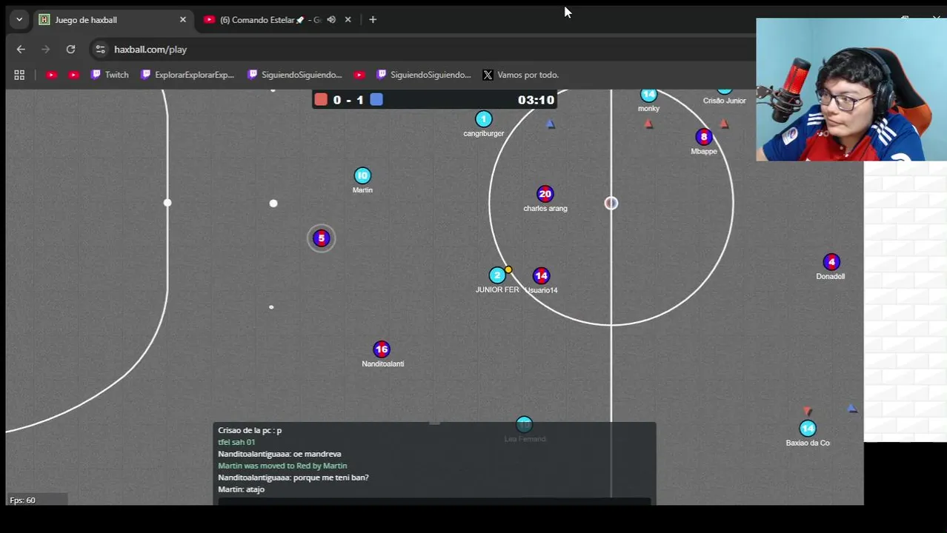Close the Juego de haxball tab
Image resolution: width=947 pixels, height=533 pixels.
click(183, 20)
